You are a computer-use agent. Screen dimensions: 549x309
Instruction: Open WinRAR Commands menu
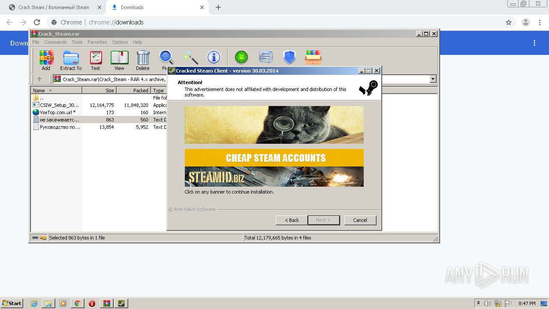click(x=55, y=42)
